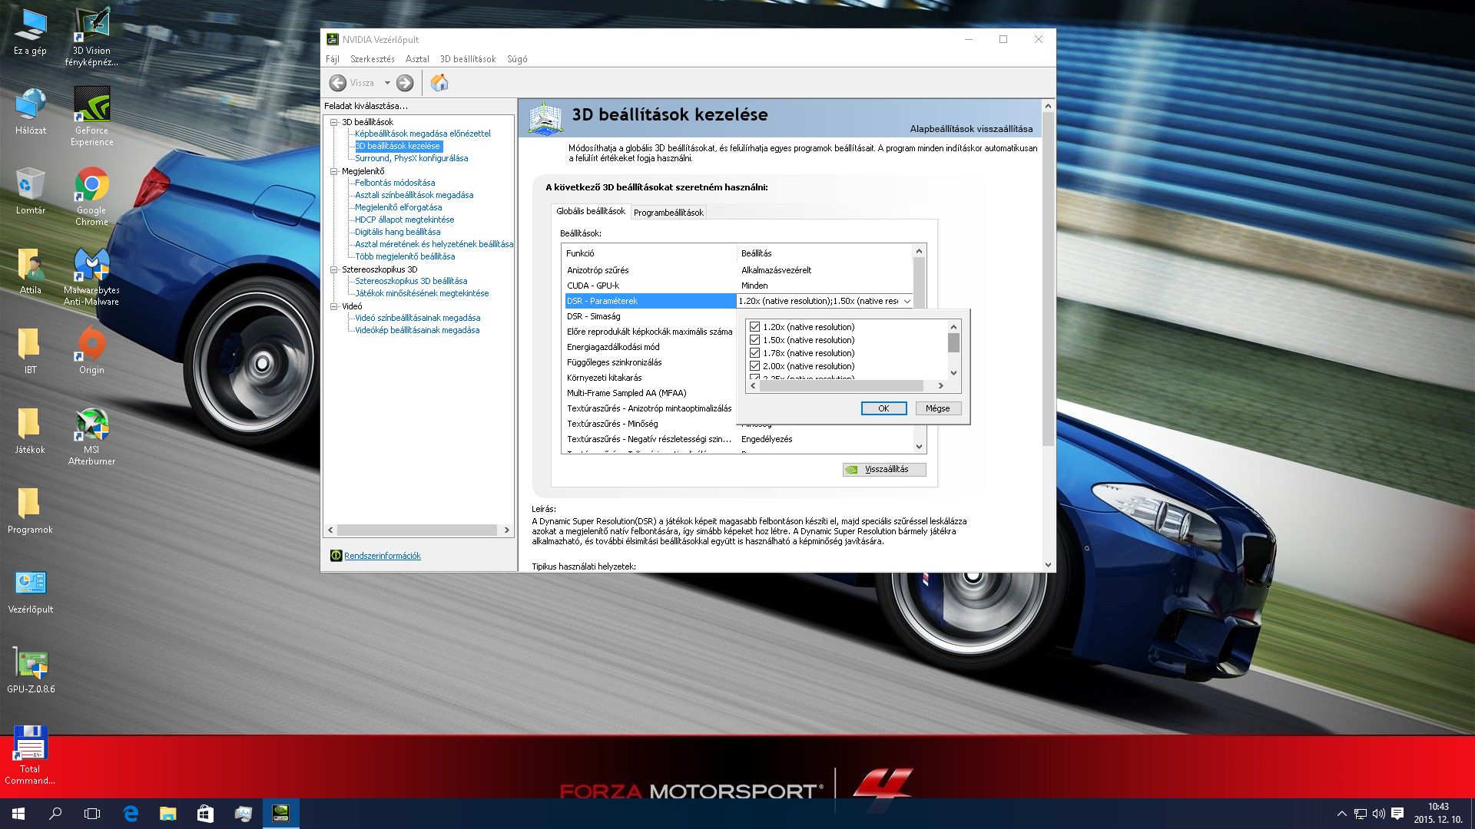Launch Malwarebytes Anti-Malware shortcut
The height and width of the screenshot is (829, 1475).
(91, 276)
